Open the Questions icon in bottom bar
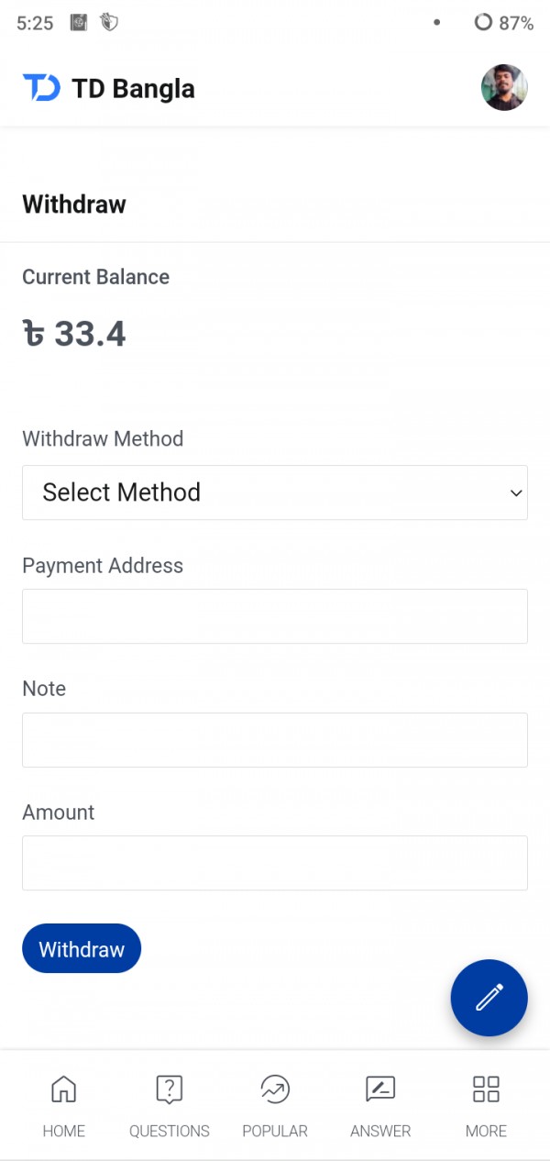550x1161 pixels. click(169, 1089)
